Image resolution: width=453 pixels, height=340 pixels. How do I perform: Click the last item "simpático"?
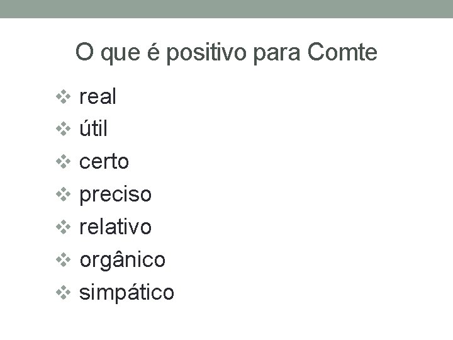126,292
